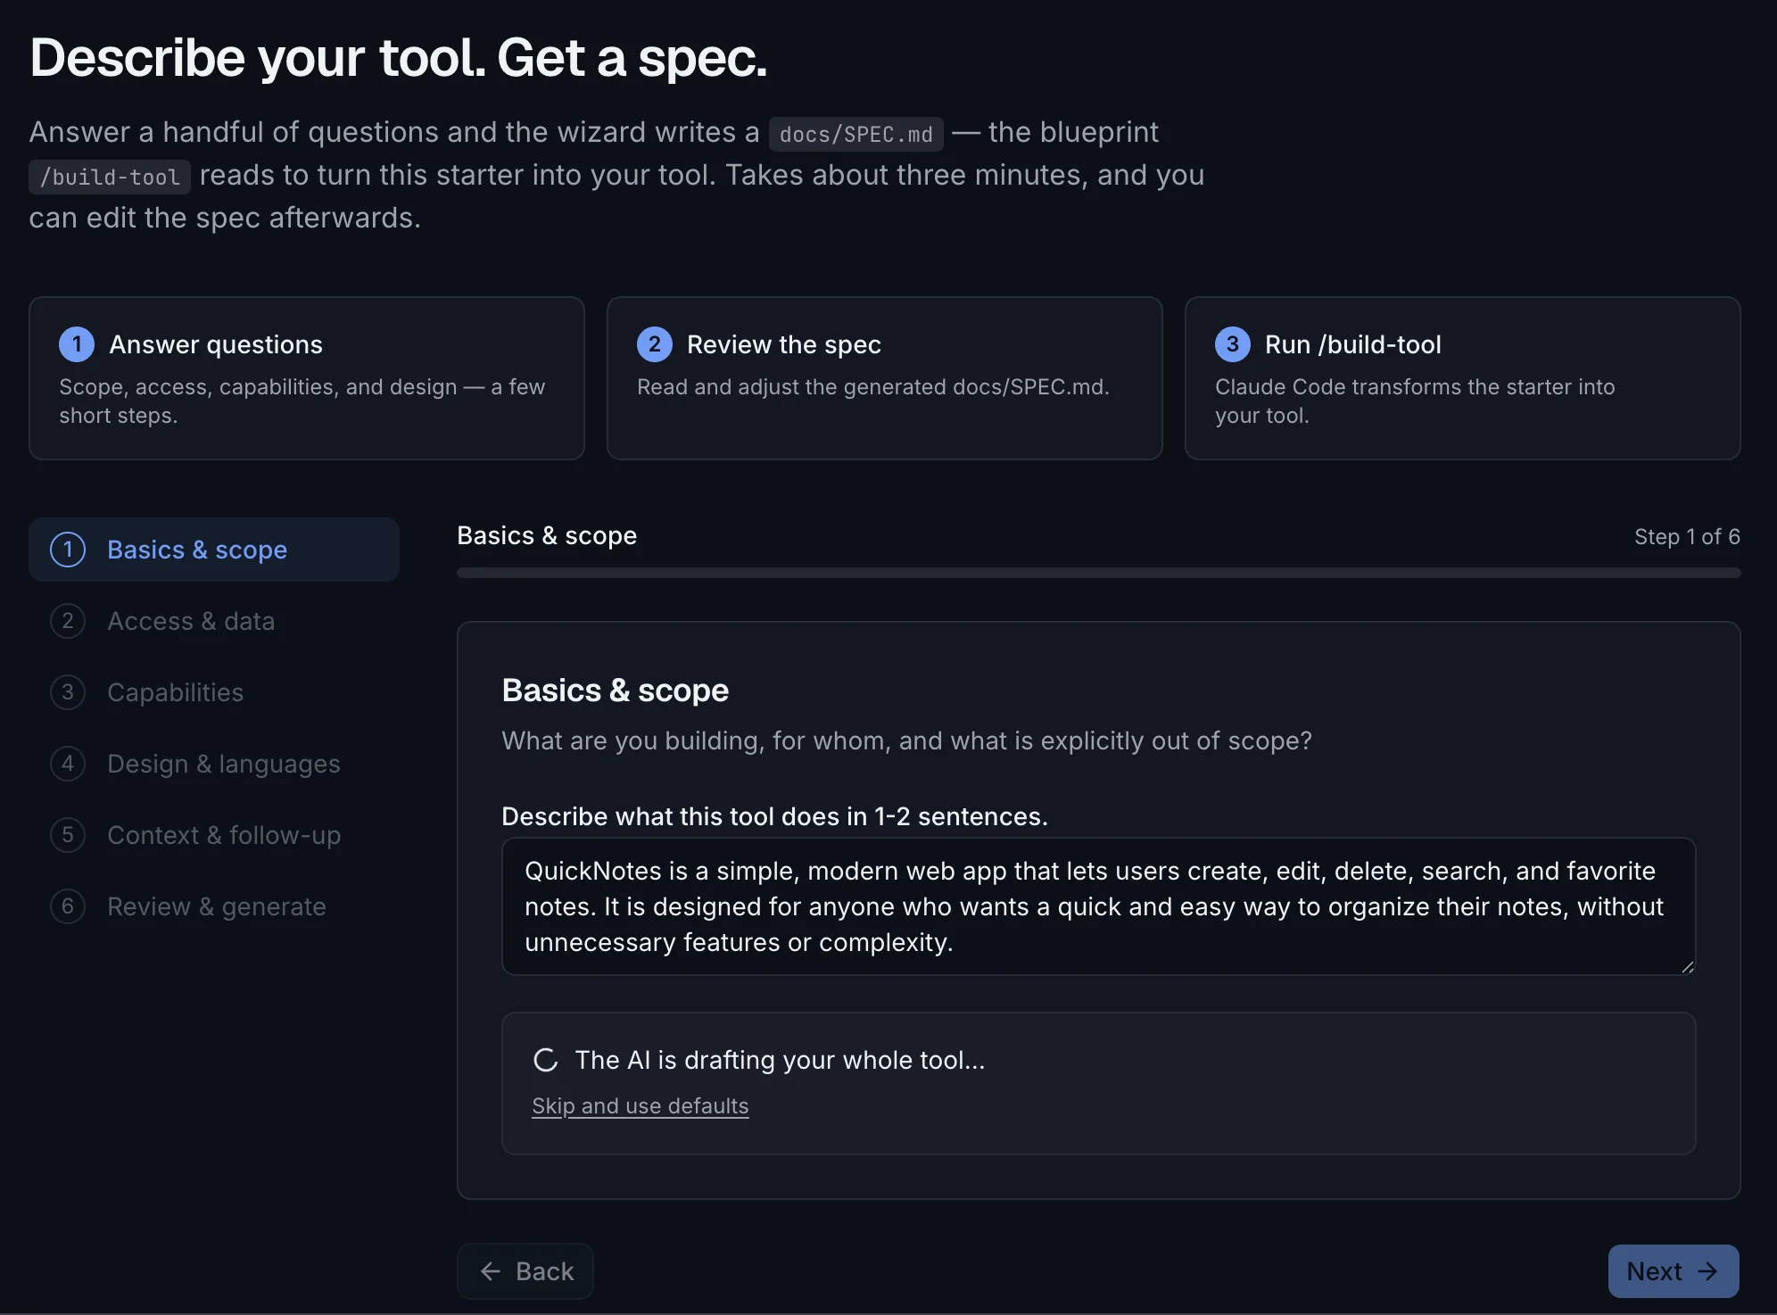The height and width of the screenshot is (1315, 1777).
Task: Select the Capabilities step
Action: click(214, 692)
